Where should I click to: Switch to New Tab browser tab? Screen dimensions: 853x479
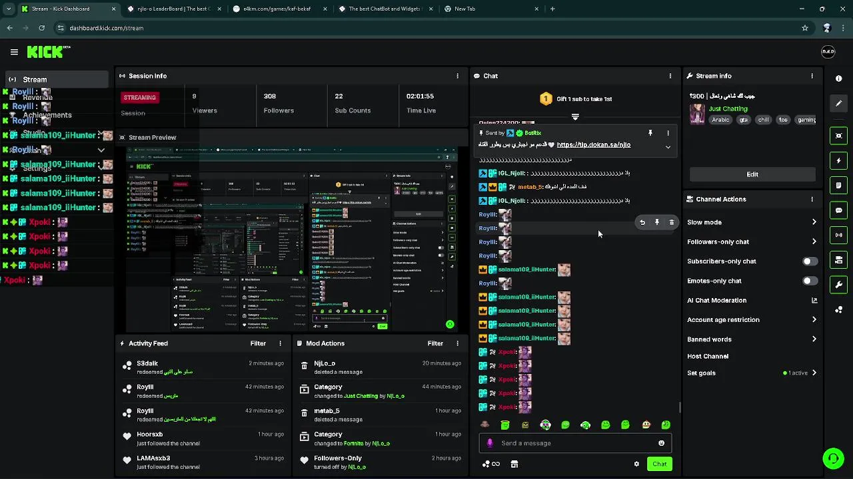[x=491, y=9]
